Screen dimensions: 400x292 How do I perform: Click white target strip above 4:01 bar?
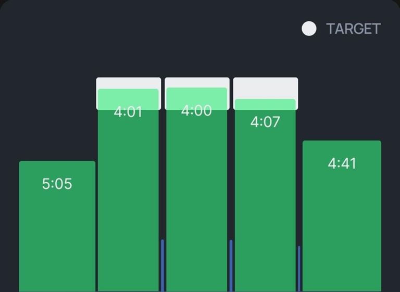tap(129, 83)
